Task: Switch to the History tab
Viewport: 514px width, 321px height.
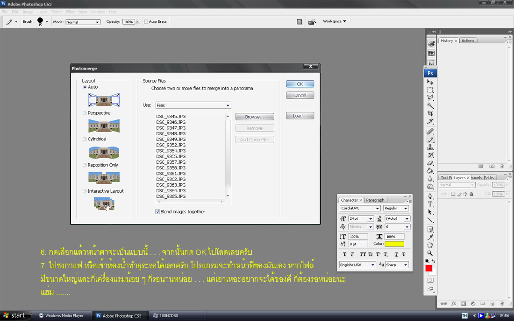Action: pyautogui.click(x=447, y=41)
